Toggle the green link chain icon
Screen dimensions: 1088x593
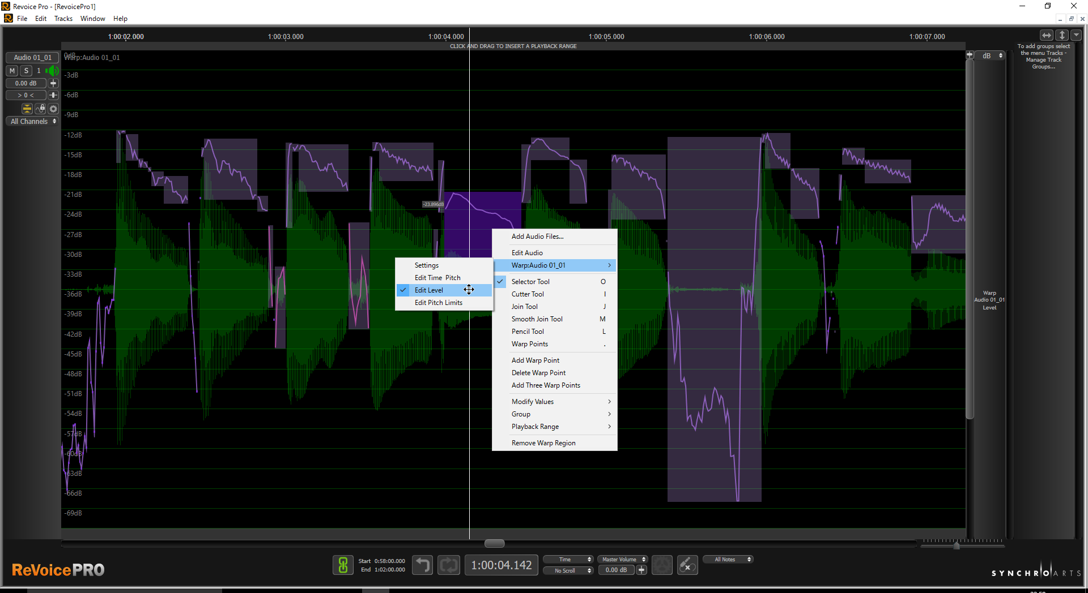pos(343,565)
